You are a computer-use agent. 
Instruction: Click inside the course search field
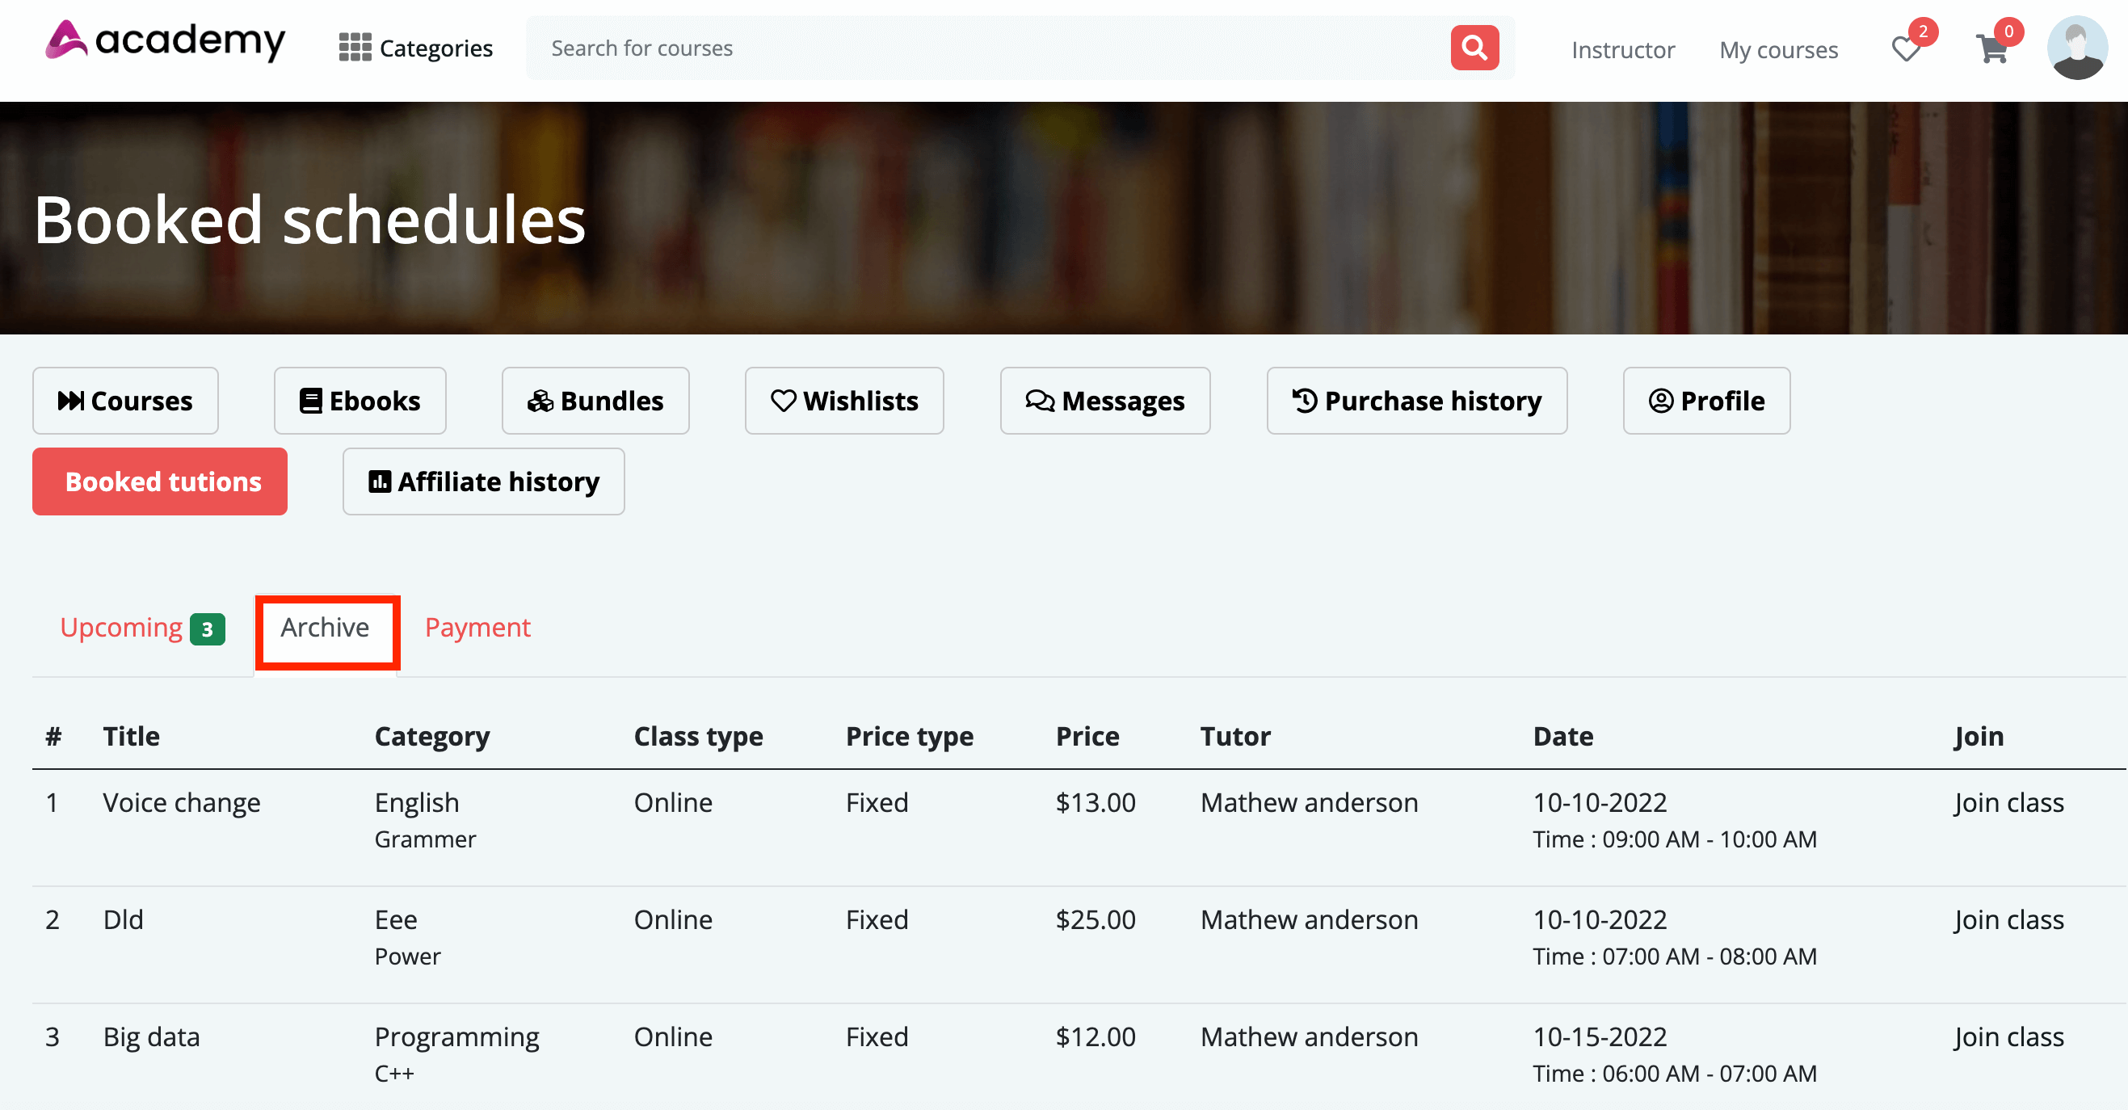pyautogui.click(x=909, y=48)
